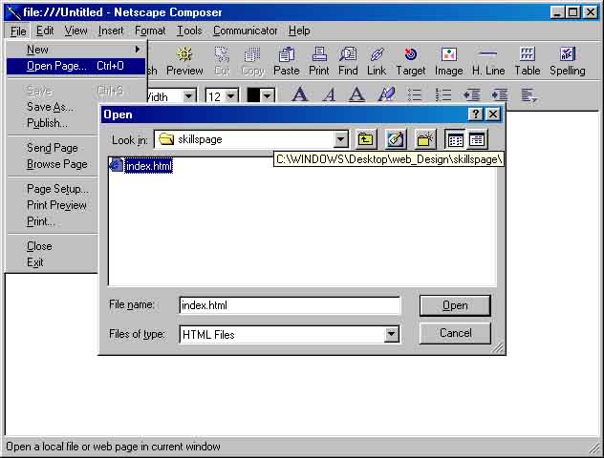
Task: Choose Save As in File menu
Action: (x=50, y=107)
